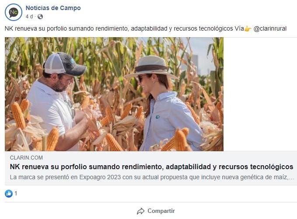Open the cornfield article preview image
297x219 pixels.
[x=114, y=94]
